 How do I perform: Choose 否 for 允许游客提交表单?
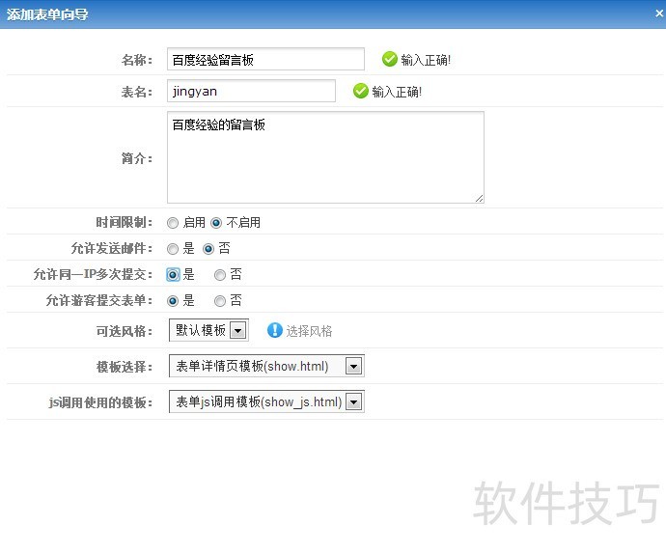click(x=220, y=300)
